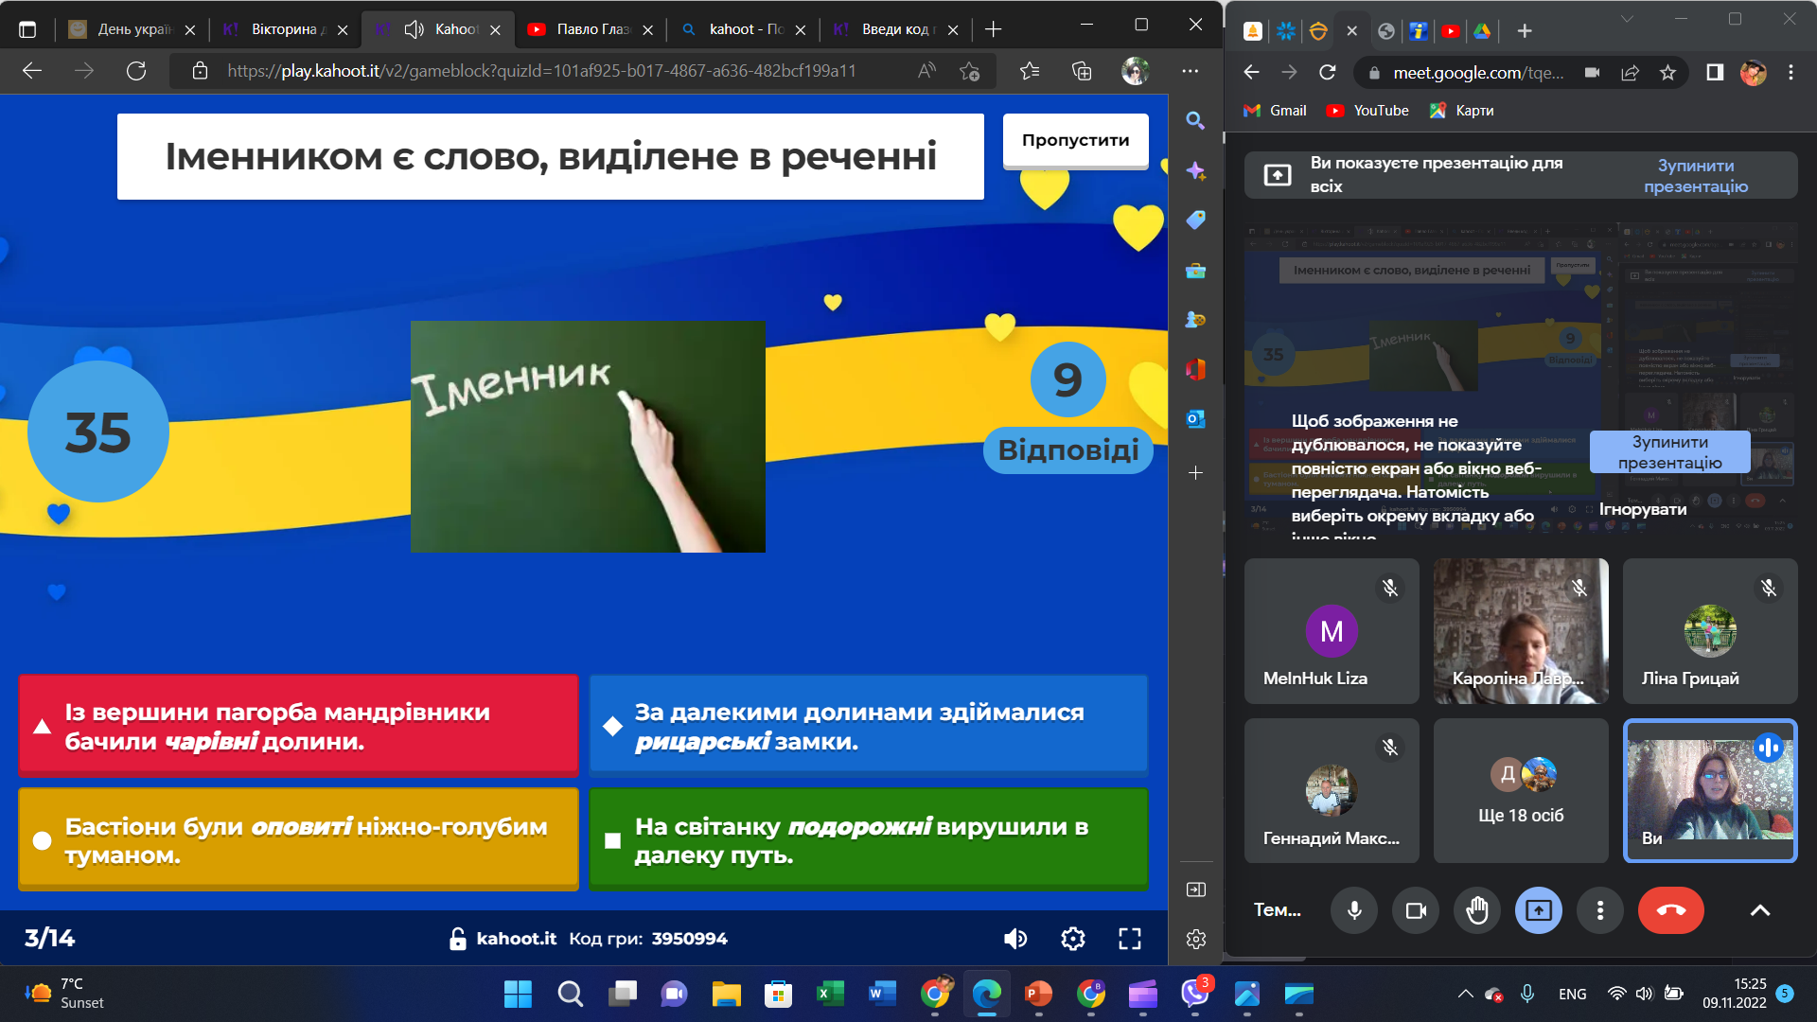Screen dimensions: 1817x1022
Task: Open Outlook icon in Edge sidebar
Action: pos(1195,418)
